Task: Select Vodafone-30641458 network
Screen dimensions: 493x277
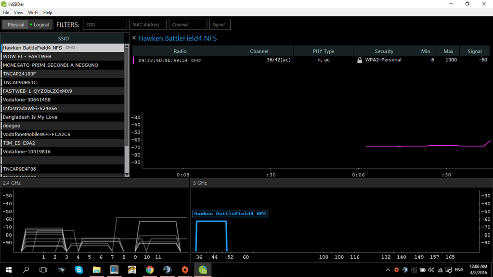Action: click(63, 100)
